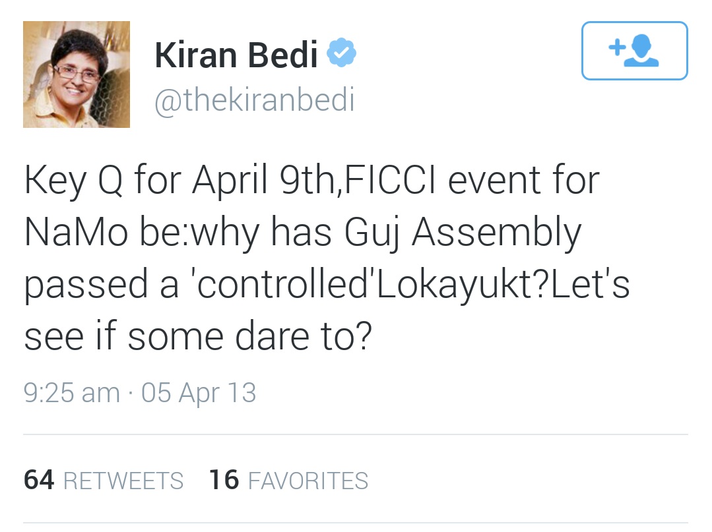712x532 pixels.
Task: Click the number 64 retweet count
Action: coord(39,480)
